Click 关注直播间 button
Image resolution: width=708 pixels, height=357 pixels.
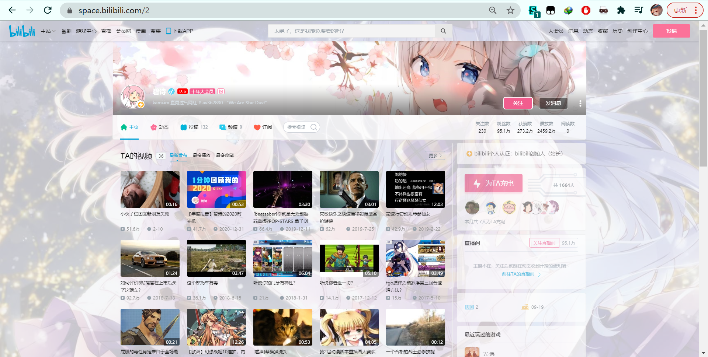pos(544,243)
